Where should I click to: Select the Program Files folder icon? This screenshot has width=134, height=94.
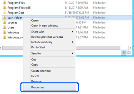coord(5,3)
